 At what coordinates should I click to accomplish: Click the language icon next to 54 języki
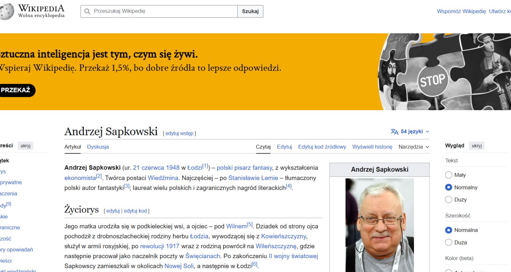394,131
